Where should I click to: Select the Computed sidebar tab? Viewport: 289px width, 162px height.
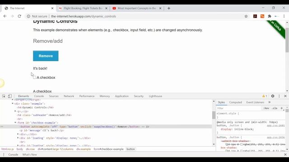click(235, 102)
